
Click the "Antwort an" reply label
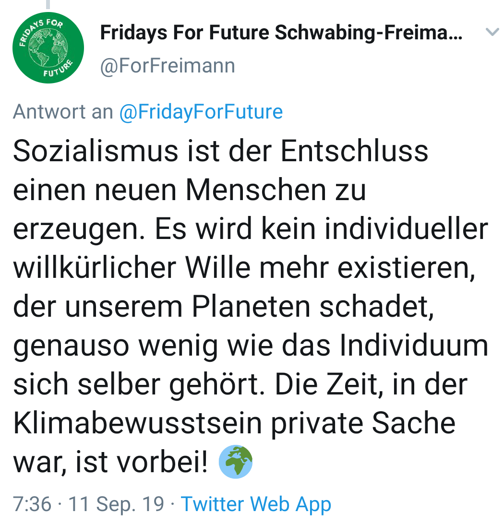tap(63, 112)
